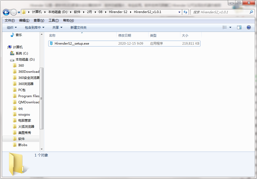Click the blue help question icon
The width and height of the screenshot is (257, 179).
point(249,27)
